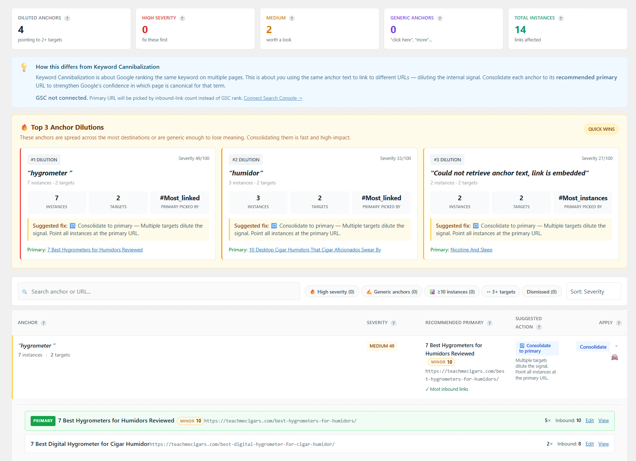Toggle the ≥10 instances (0) filter chip
The image size is (636, 461).
pyautogui.click(x=452, y=292)
